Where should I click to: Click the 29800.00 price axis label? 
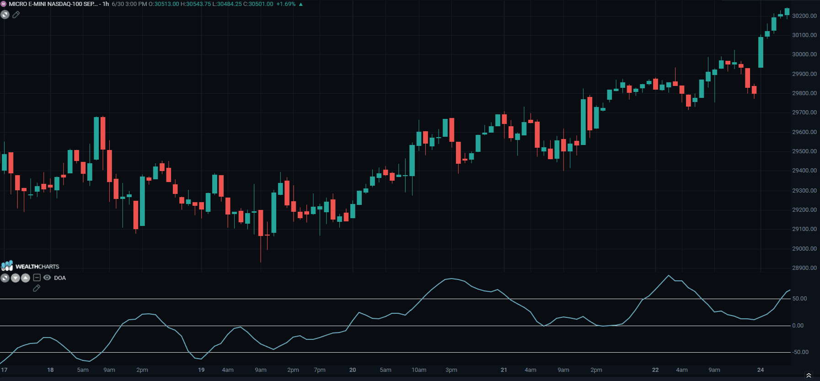(x=804, y=93)
